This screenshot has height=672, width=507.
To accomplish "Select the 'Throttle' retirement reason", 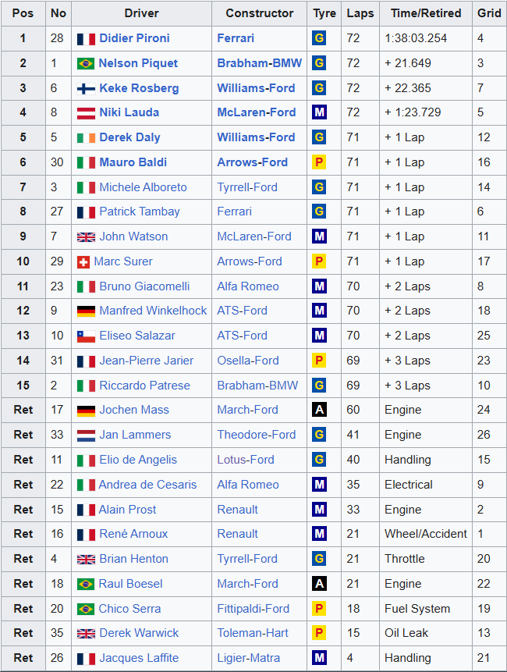I will [x=405, y=558].
